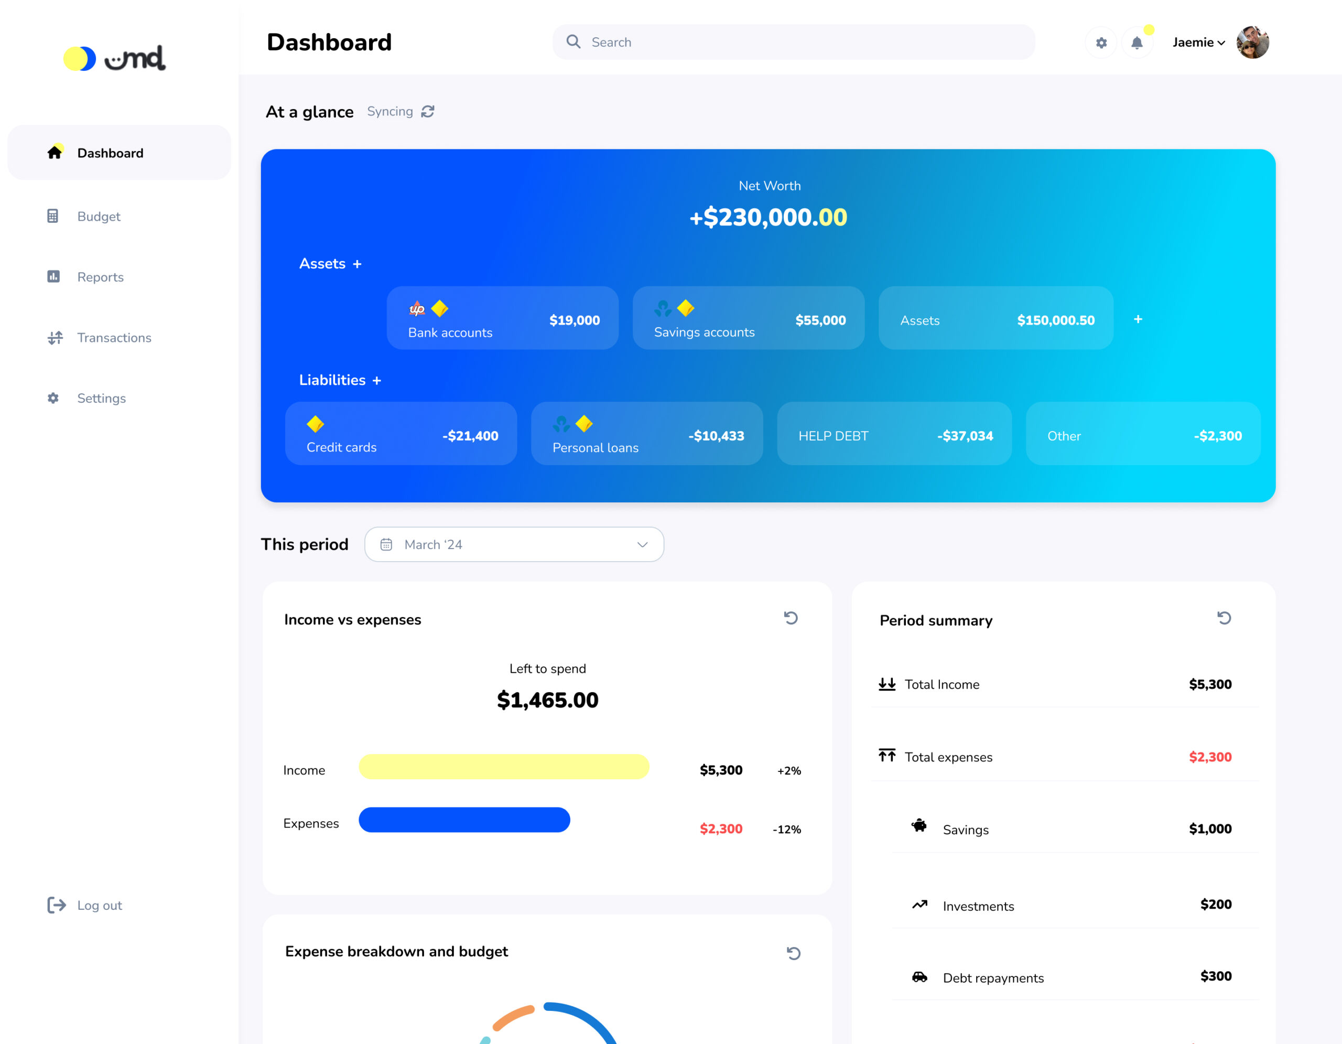The image size is (1342, 1044).
Task: Refresh the Period summary card
Action: point(1224,618)
